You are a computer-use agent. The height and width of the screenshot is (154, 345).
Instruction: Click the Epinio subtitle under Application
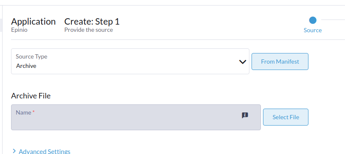tap(20, 30)
